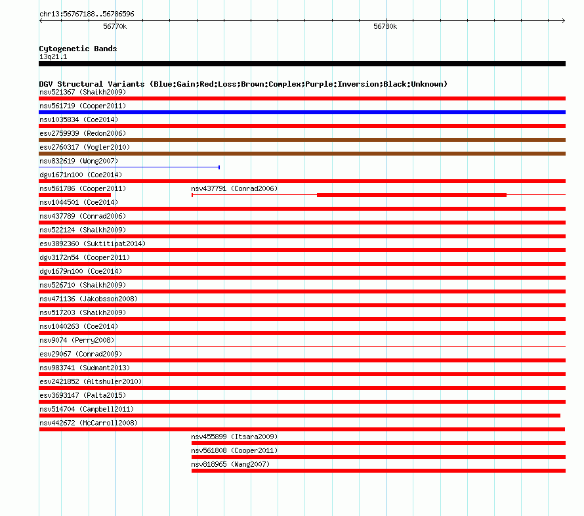Open variant esv2760317 (Vogler2010) label
The height and width of the screenshot is (516, 584).
point(85,147)
